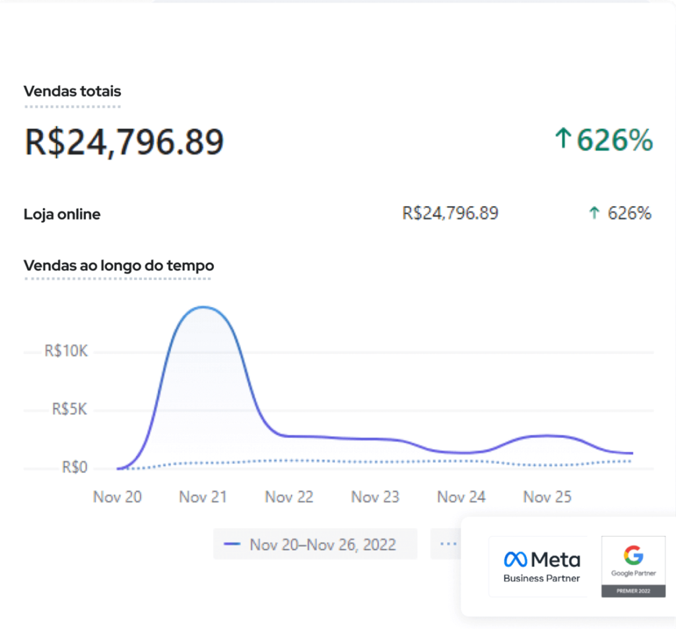The height and width of the screenshot is (629, 676).
Task: Click the green up arrow beside large 626%
Action: pos(563,138)
